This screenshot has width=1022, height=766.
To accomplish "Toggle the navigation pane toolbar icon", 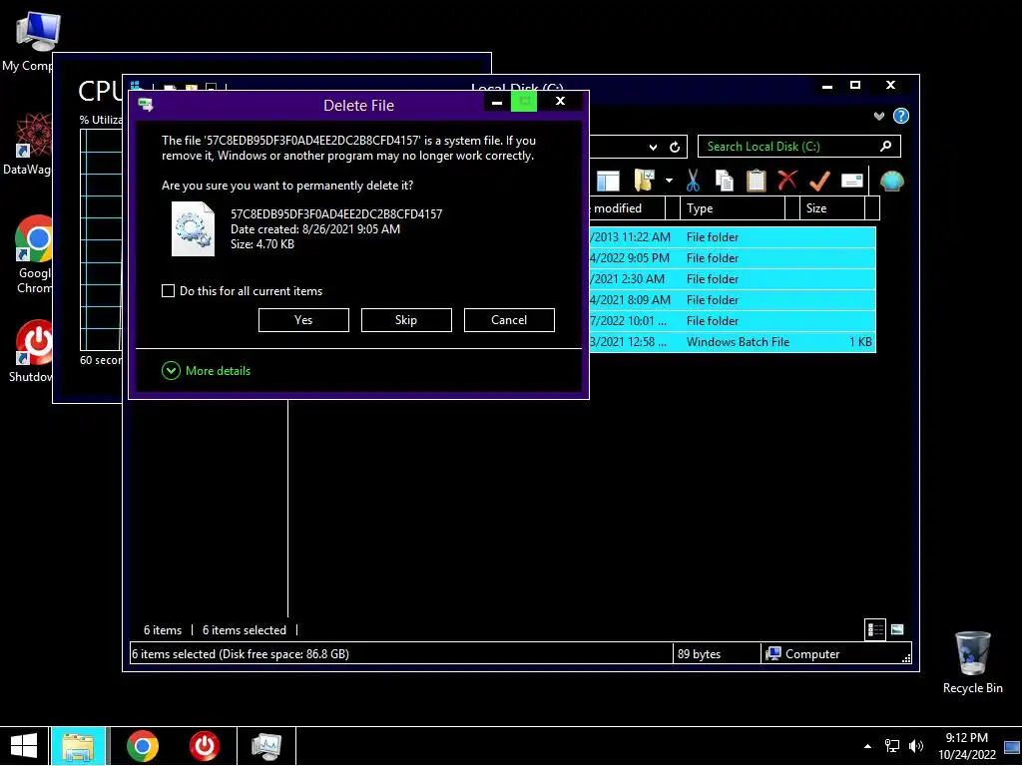I will (608, 181).
